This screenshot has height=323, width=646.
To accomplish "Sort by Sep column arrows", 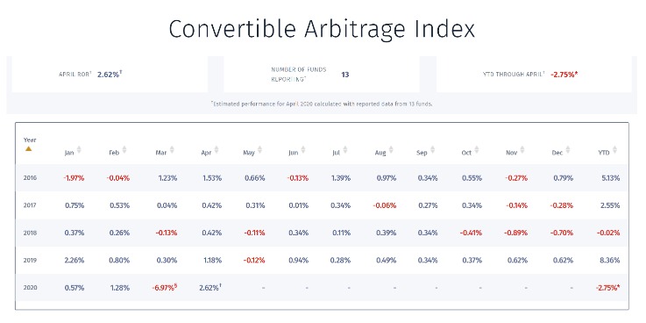I will (x=432, y=150).
